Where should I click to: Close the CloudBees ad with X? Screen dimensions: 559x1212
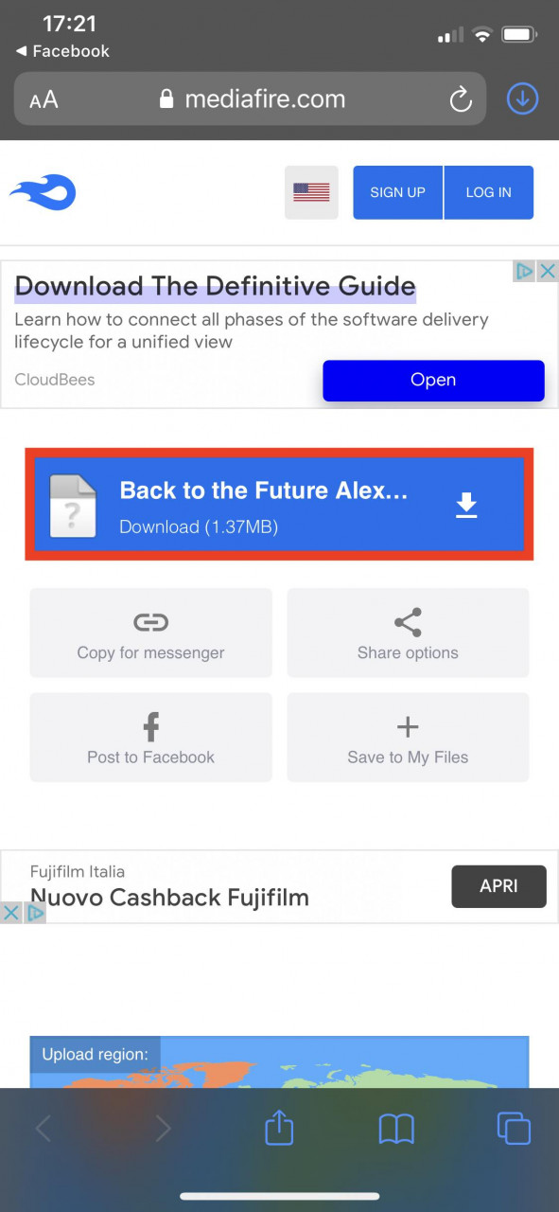[x=548, y=272]
